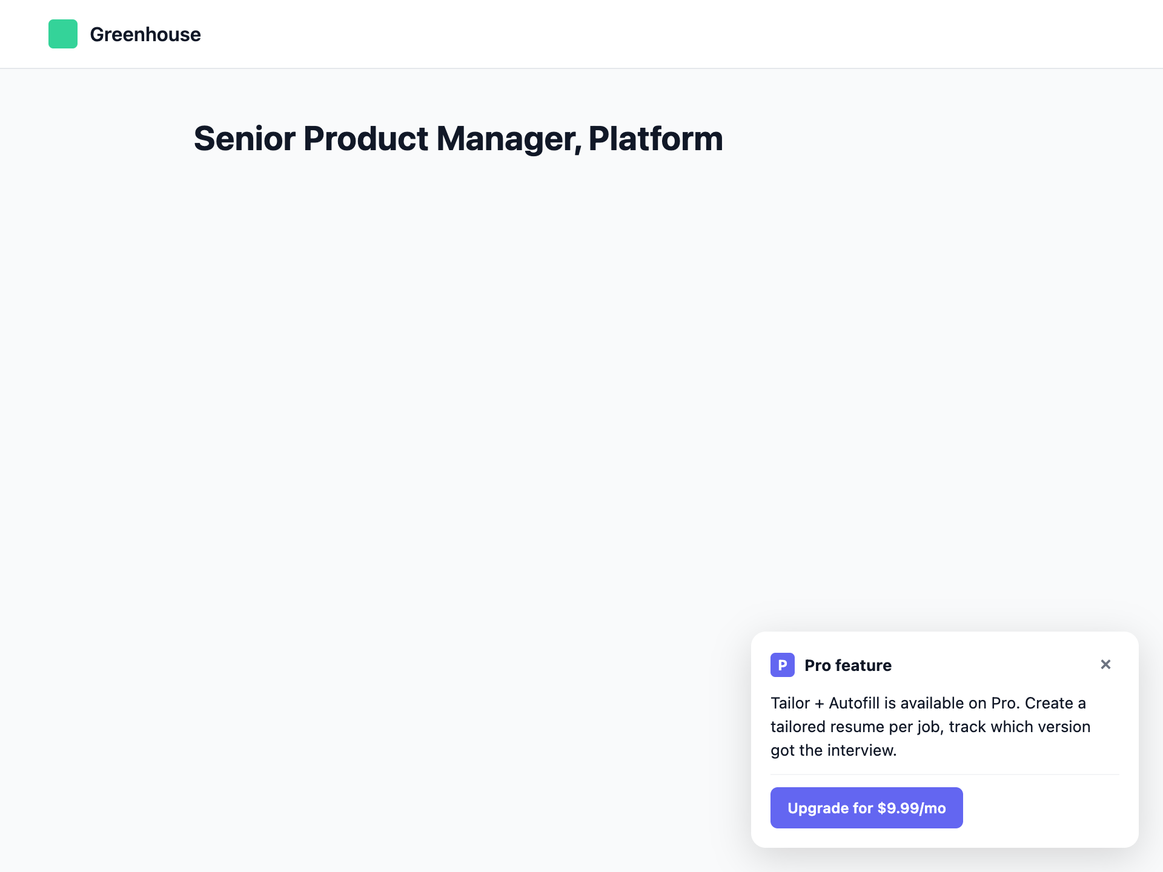Click the Greenhouse header bar

point(581,34)
